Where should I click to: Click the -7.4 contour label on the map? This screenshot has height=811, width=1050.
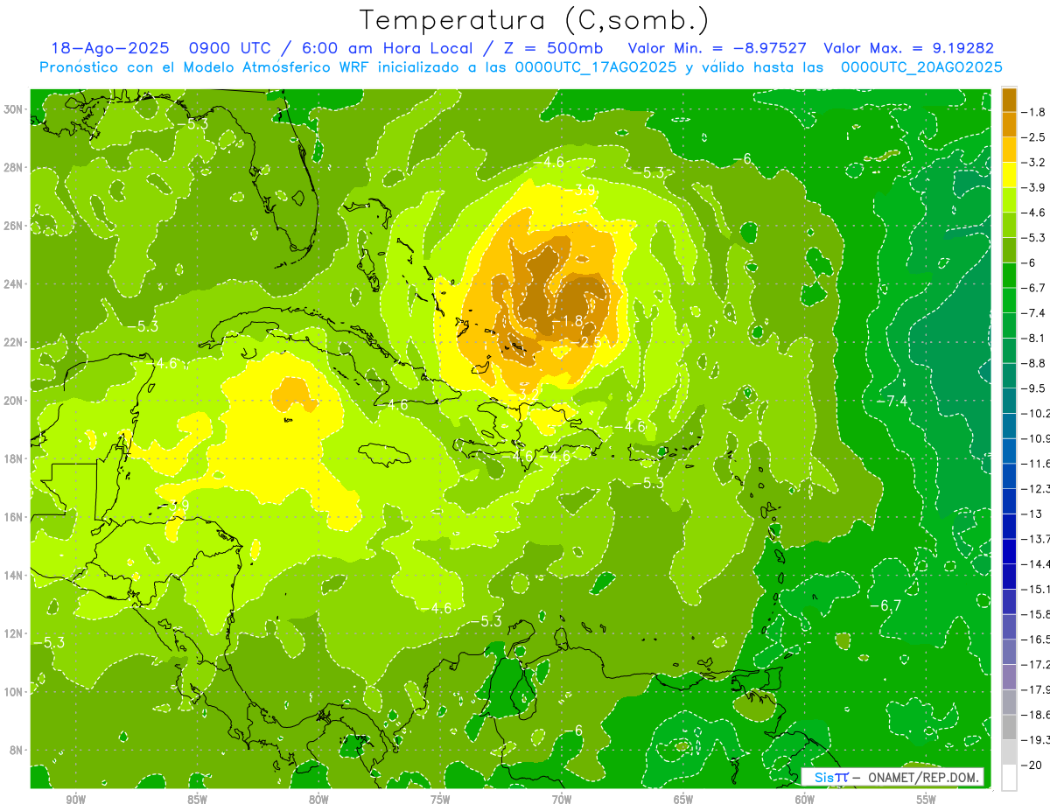click(892, 401)
